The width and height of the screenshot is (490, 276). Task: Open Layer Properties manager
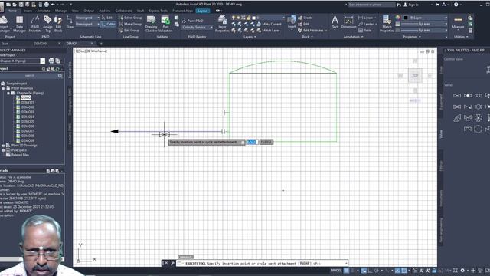(x=222, y=24)
